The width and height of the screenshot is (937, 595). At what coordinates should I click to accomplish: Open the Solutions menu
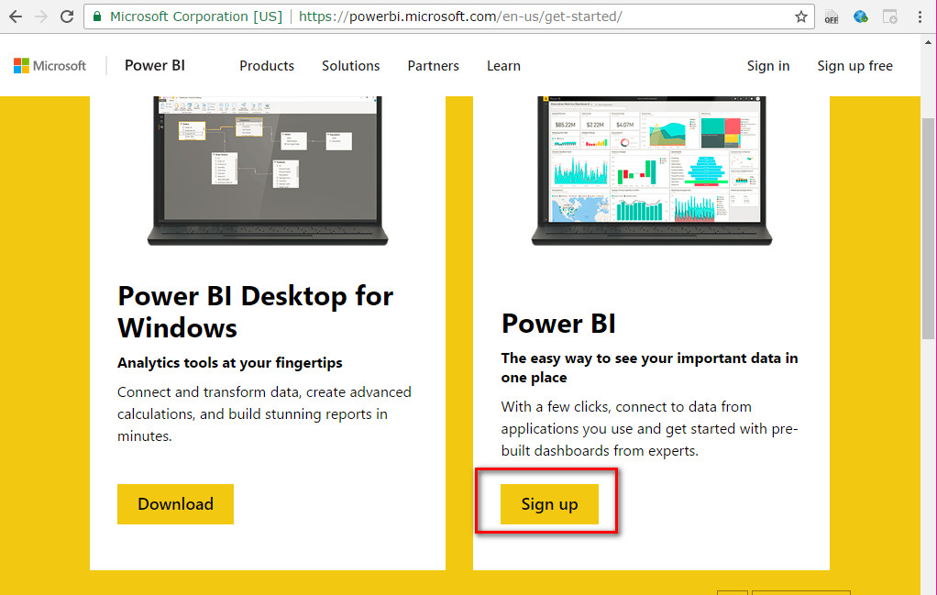[x=350, y=65]
